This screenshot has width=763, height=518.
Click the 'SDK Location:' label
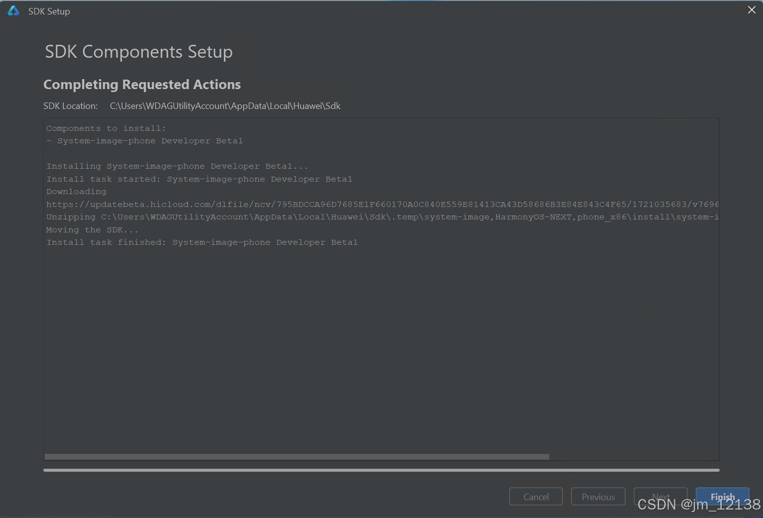pos(70,106)
